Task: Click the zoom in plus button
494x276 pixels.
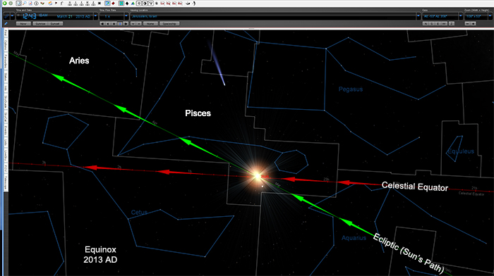Action: pos(474,23)
